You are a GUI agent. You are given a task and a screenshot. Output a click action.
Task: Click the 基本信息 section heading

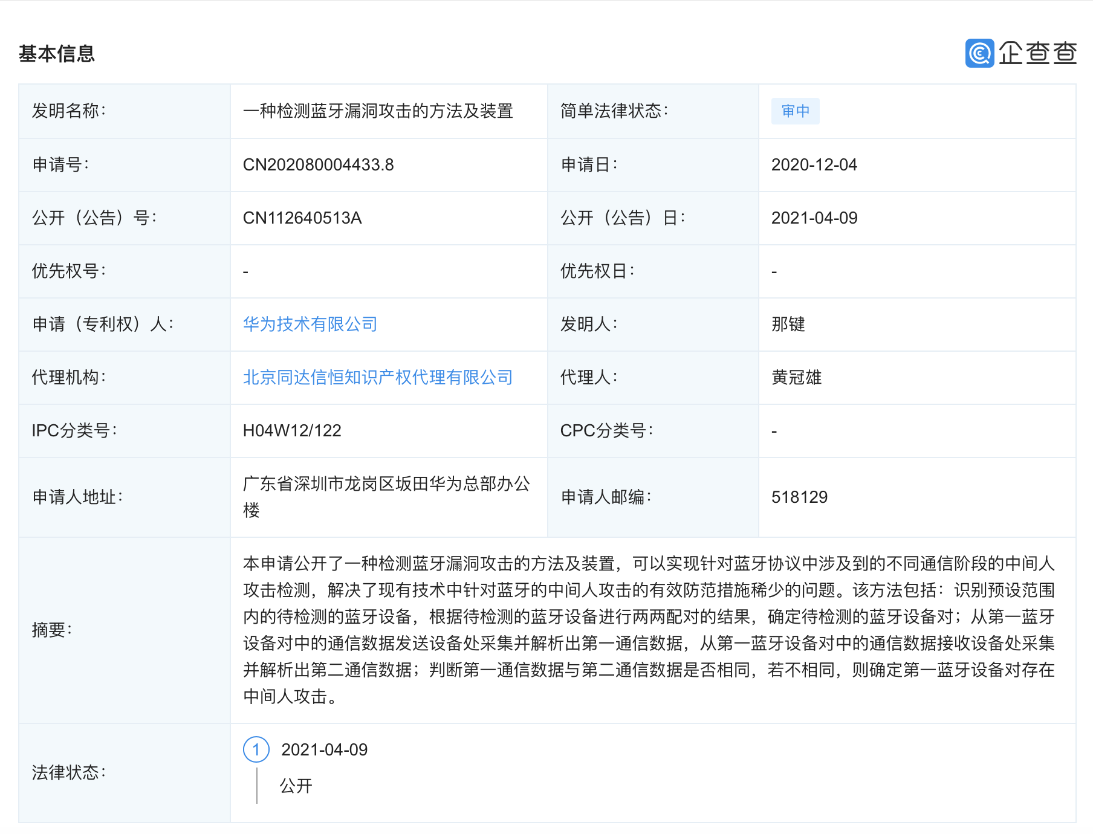57,54
